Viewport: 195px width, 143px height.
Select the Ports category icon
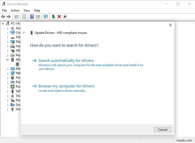point(13,78)
